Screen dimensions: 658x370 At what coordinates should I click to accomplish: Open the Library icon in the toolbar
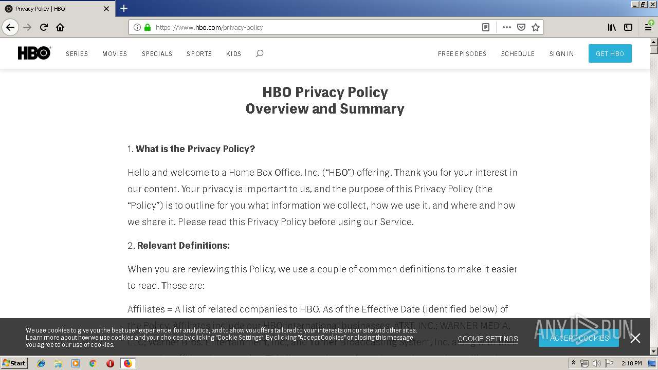[612, 27]
